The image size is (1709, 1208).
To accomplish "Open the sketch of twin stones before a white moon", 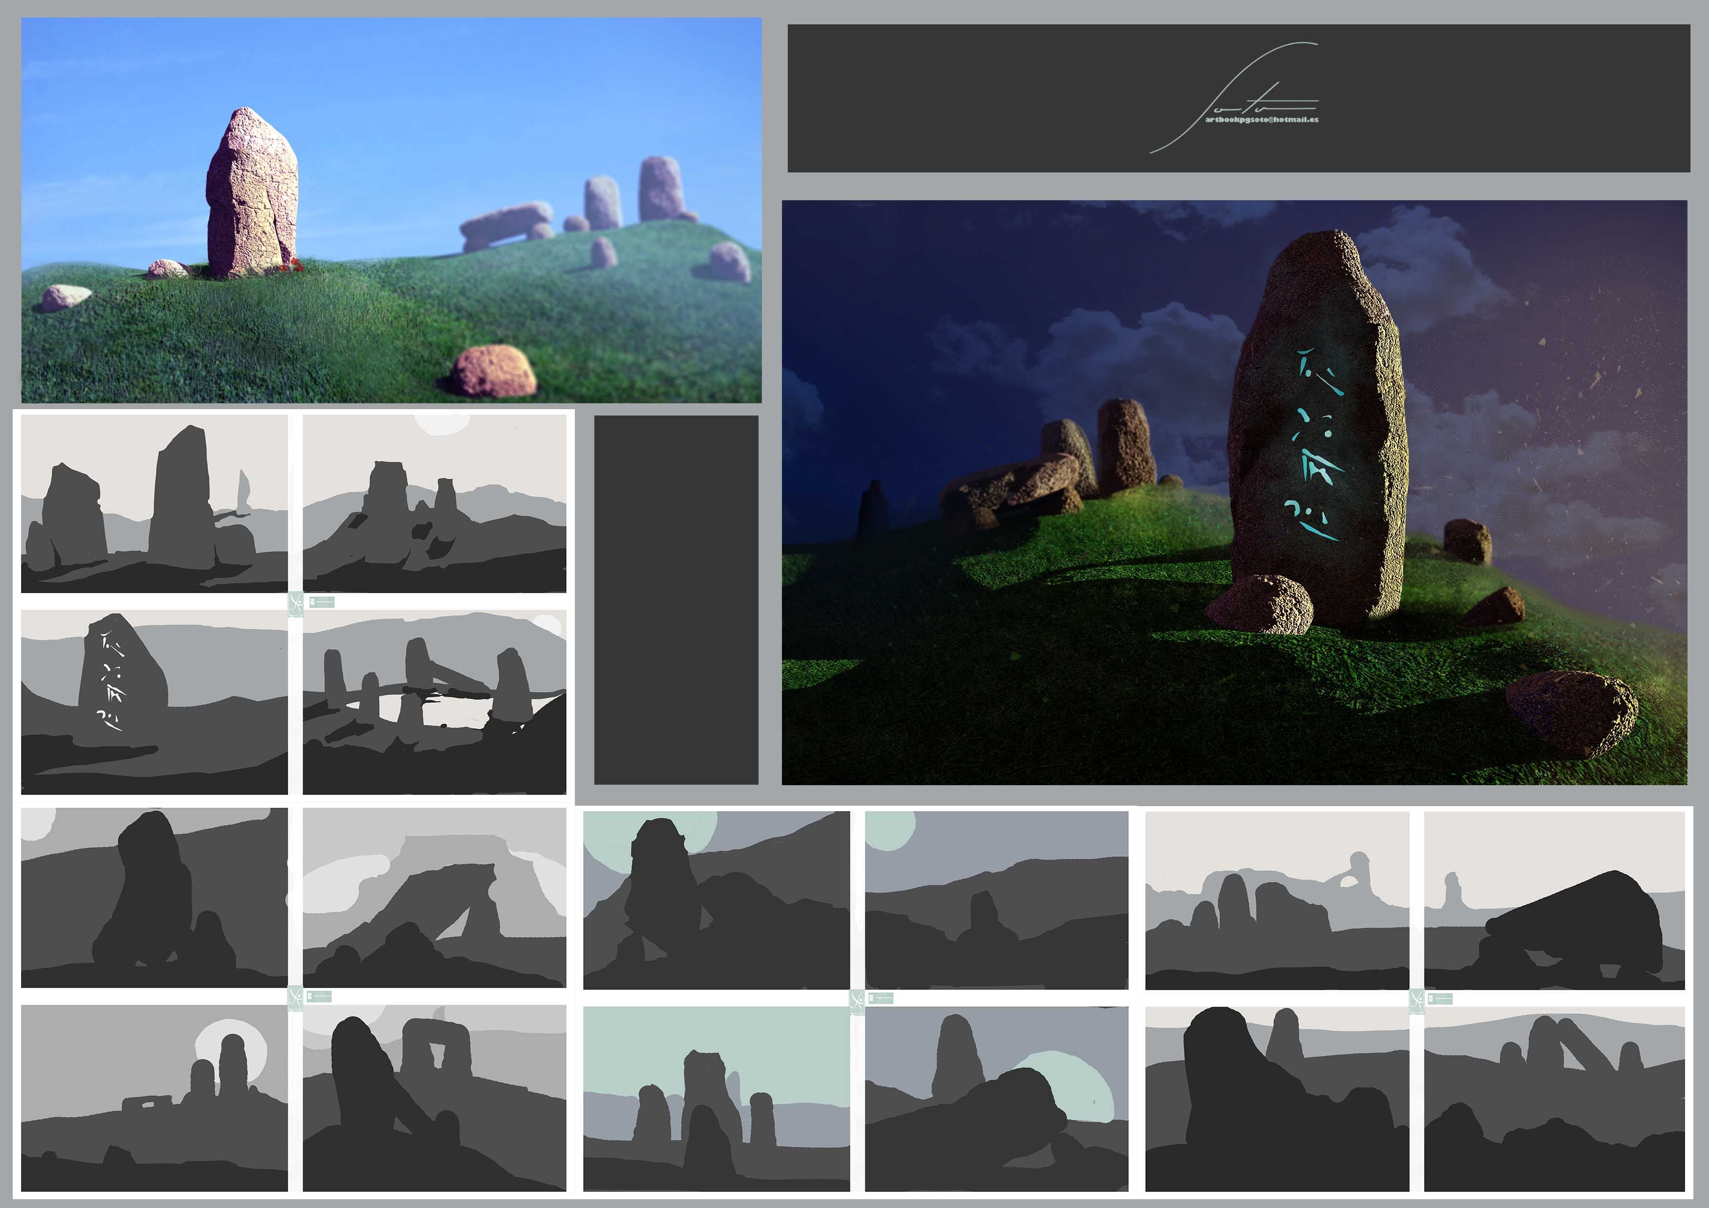I will [154, 1098].
